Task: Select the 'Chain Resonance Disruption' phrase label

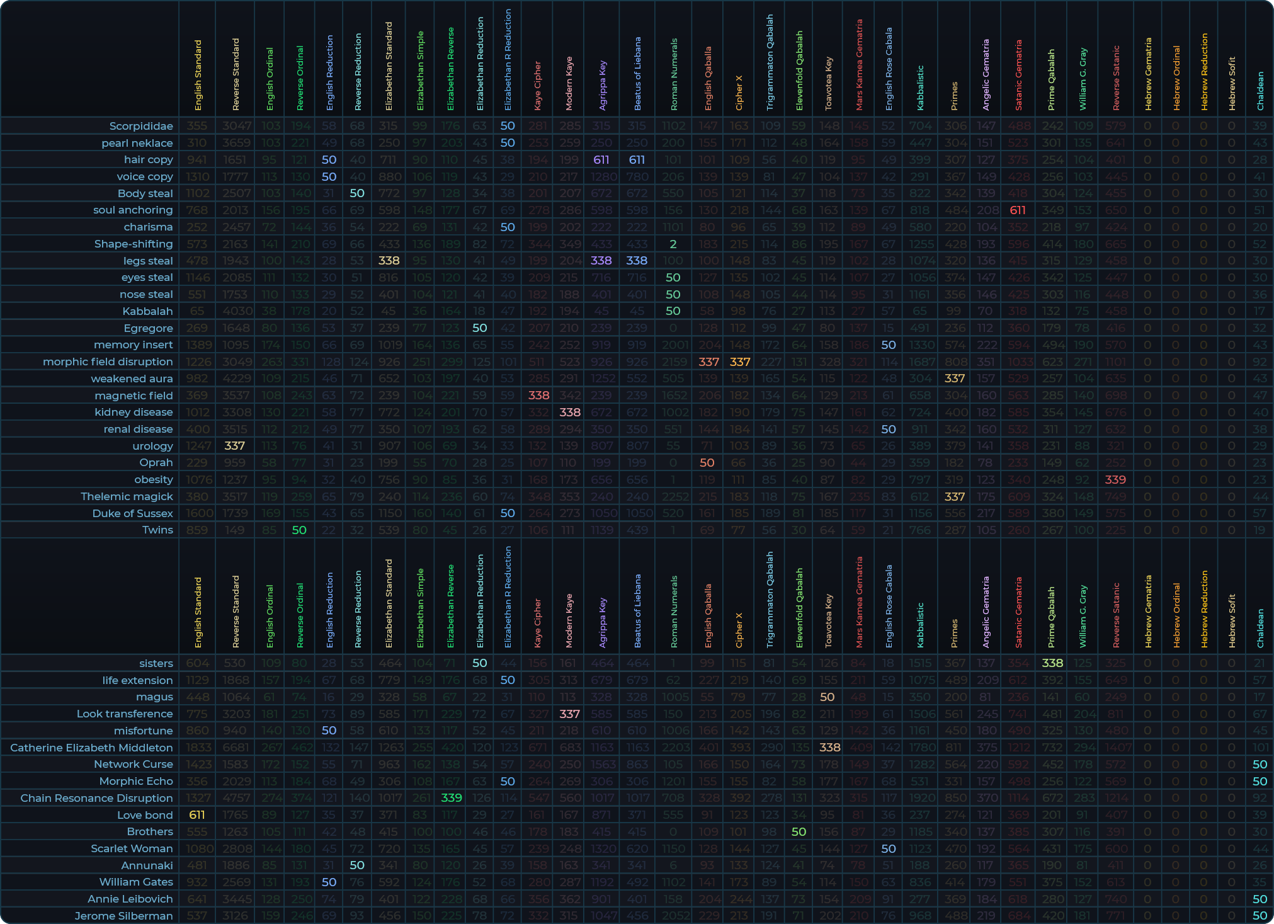Action: pyautogui.click(x=96, y=798)
